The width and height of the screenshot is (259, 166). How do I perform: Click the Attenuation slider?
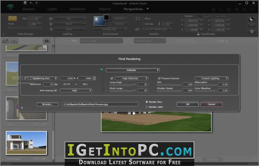coord(205,85)
